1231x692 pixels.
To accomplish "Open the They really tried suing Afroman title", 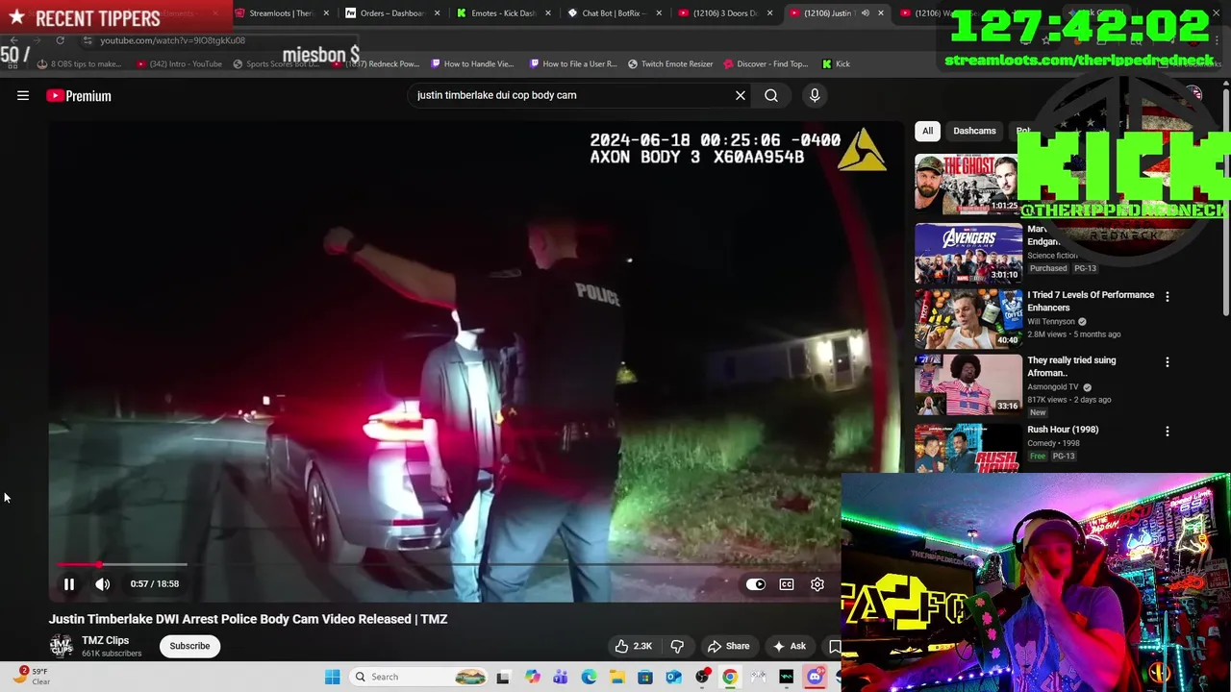I will point(1071,366).
